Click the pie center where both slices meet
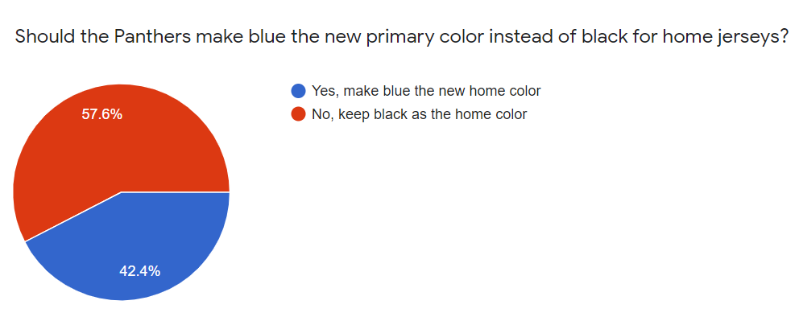Screen dimensions: 799x317 (122, 191)
